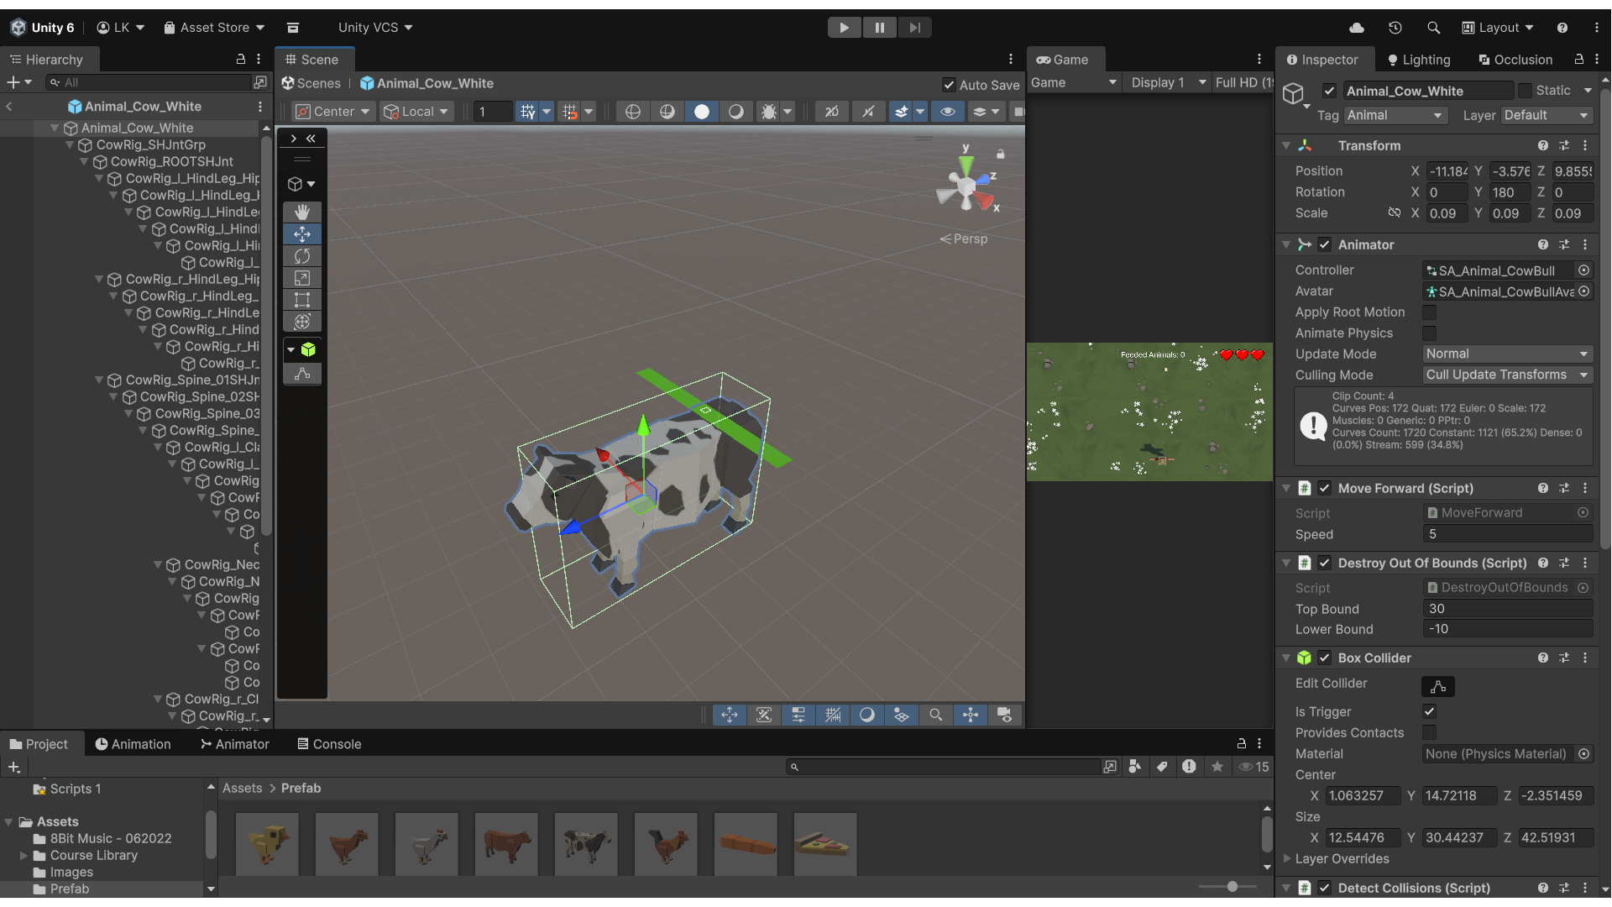Enable Apply Root Motion checkbox

pos(1429,312)
